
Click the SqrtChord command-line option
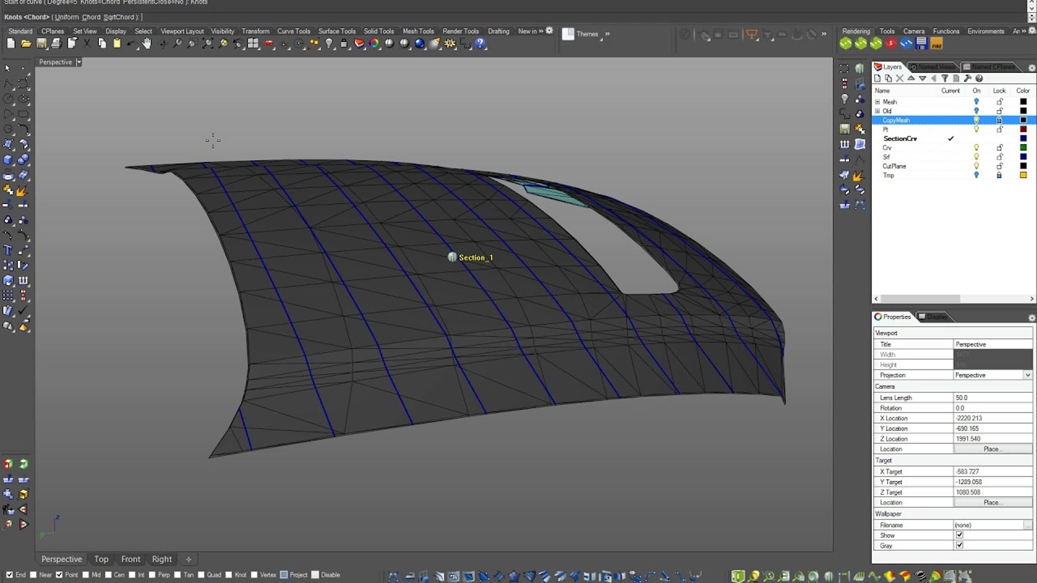click(119, 17)
